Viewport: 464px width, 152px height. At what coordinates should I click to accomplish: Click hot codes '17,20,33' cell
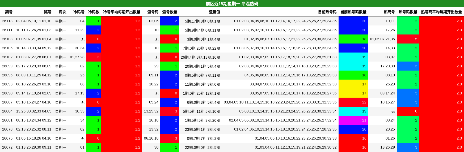(x=387, y=66)
